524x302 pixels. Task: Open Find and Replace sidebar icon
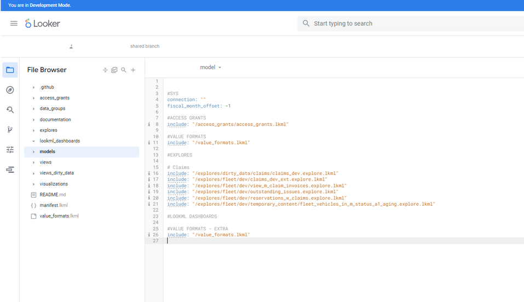[10, 109]
